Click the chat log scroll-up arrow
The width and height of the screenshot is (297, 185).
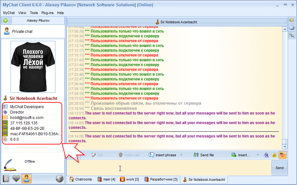point(285,29)
